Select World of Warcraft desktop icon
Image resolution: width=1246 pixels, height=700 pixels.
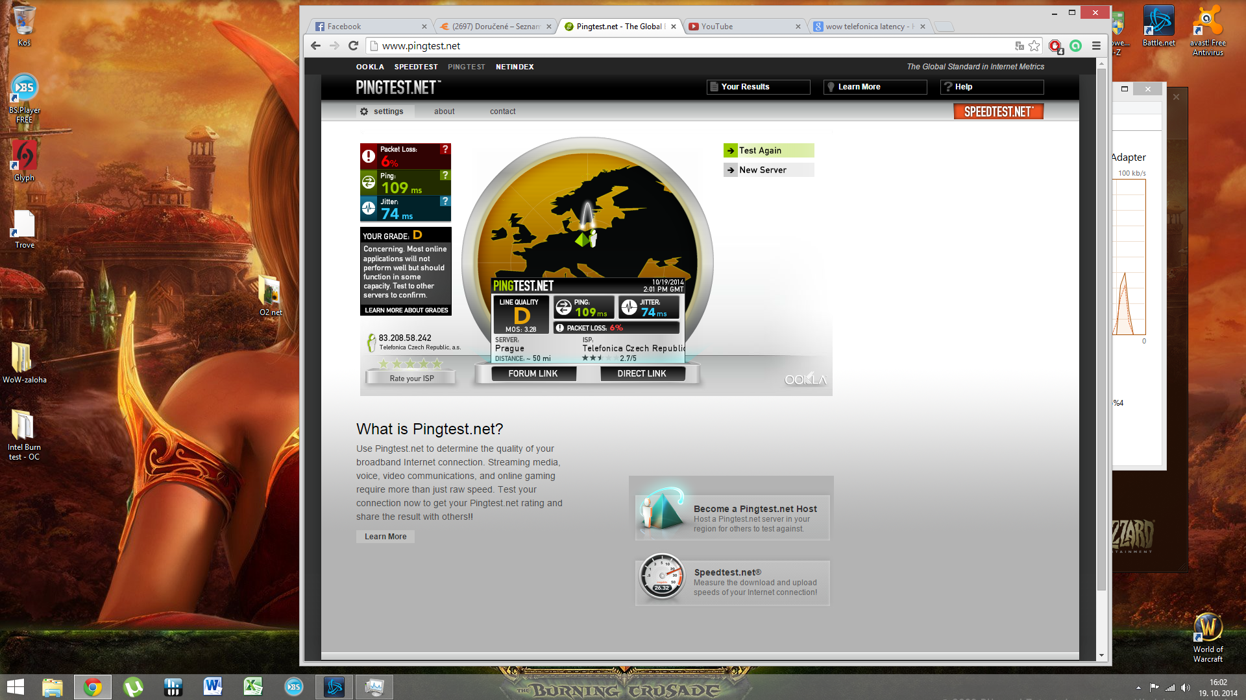pos(1208,638)
